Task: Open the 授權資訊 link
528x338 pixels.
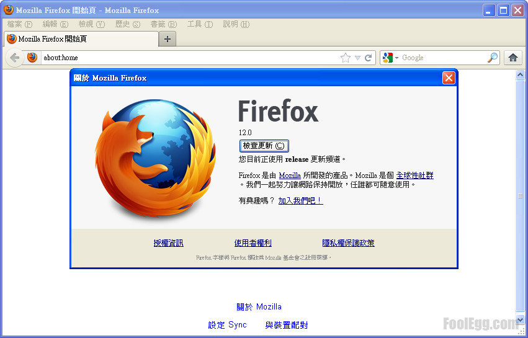Action: (x=168, y=243)
